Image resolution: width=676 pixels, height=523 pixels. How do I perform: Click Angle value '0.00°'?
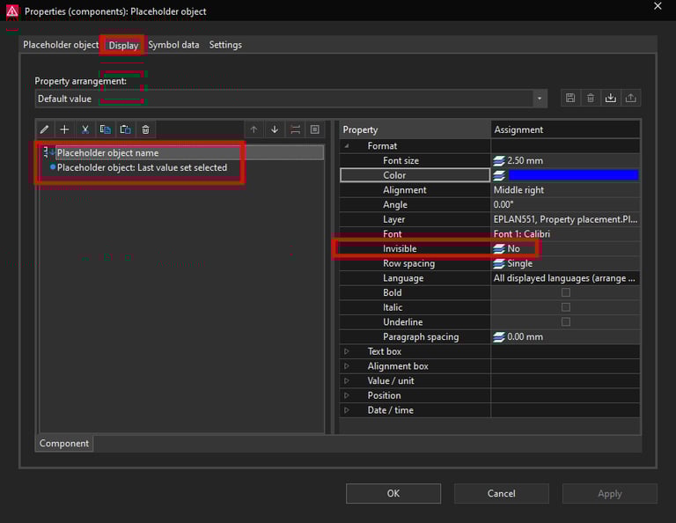pos(565,205)
